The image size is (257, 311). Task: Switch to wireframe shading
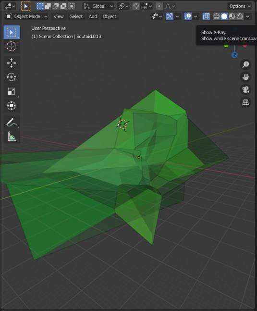(x=216, y=16)
